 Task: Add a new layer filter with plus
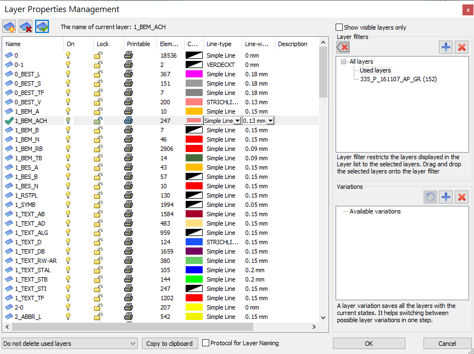click(445, 47)
